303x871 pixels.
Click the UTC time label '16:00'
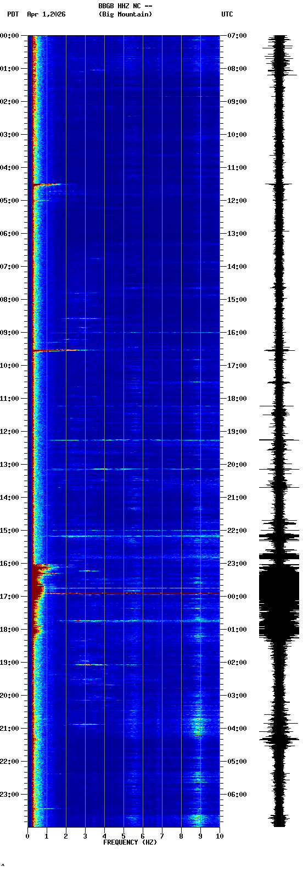[237, 333]
